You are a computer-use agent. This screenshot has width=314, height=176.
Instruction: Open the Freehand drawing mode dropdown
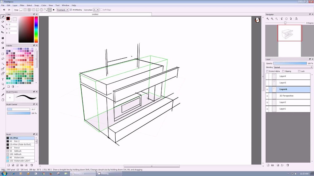click(63, 10)
